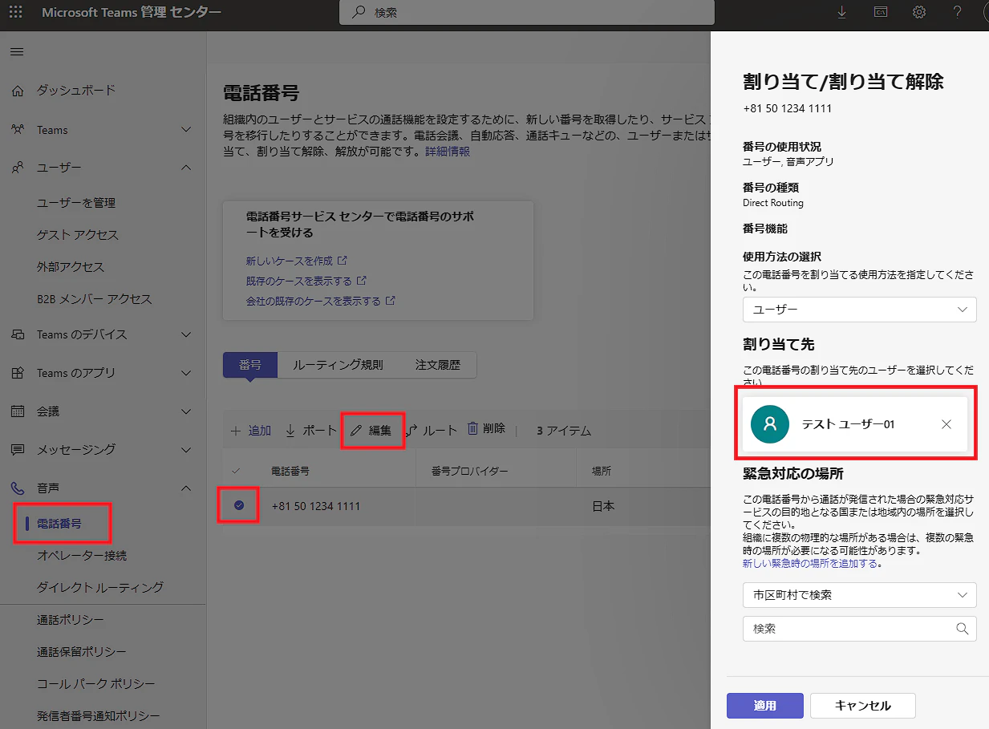Open the 詳細情報 link

pyautogui.click(x=448, y=151)
